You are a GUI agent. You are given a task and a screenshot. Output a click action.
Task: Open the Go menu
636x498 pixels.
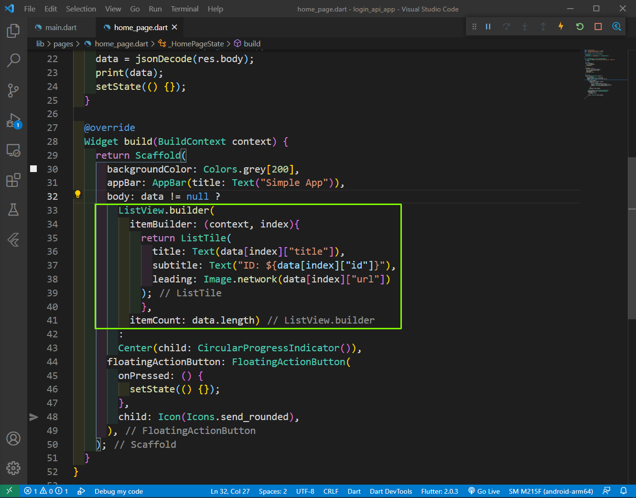pyautogui.click(x=135, y=9)
